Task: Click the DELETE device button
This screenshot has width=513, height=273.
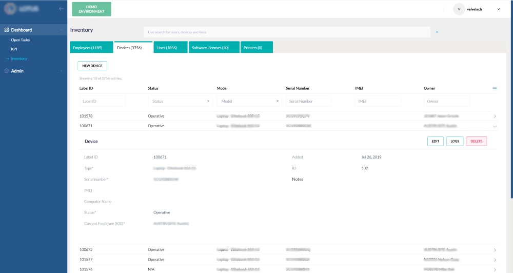Action: tap(477, 141)
